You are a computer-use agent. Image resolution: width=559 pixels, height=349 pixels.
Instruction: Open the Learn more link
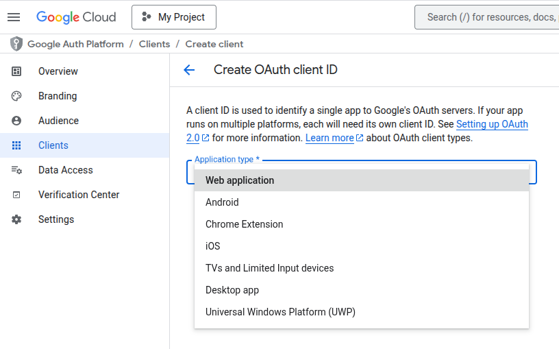[330, 138]
